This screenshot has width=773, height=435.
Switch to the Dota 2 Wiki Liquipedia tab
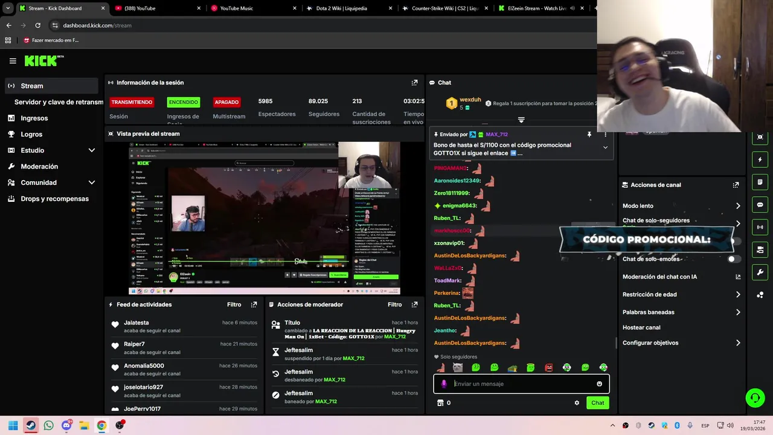[x=350, y=8]
